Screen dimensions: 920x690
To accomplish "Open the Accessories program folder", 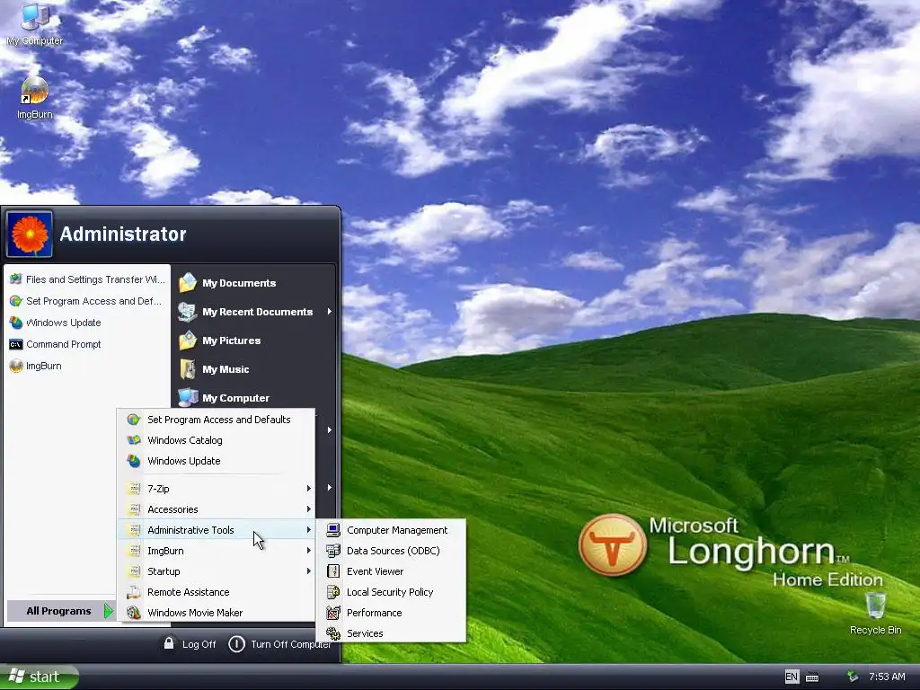I will [x=217, y=509].
